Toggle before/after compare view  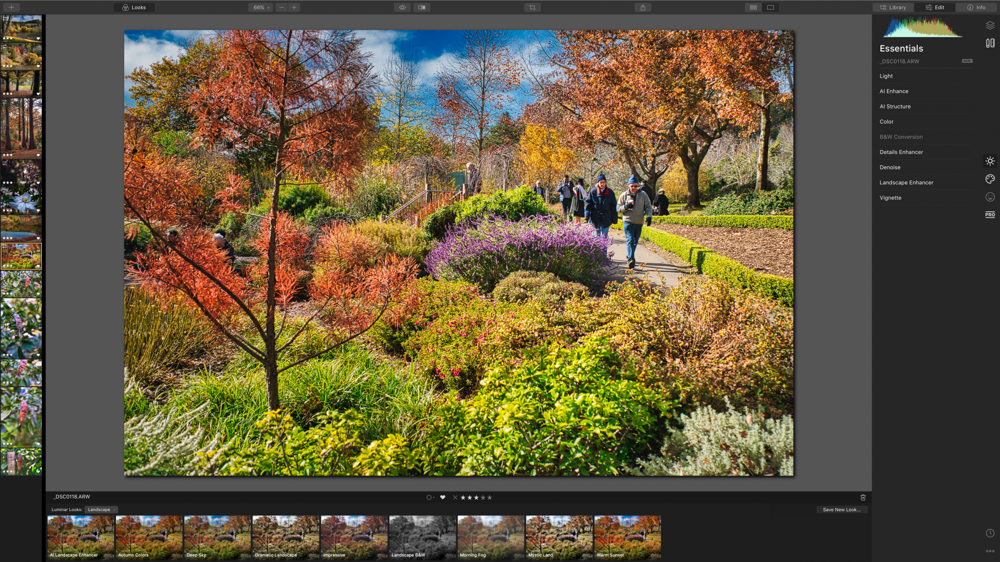pyautogui.click(x=421, y=7)
